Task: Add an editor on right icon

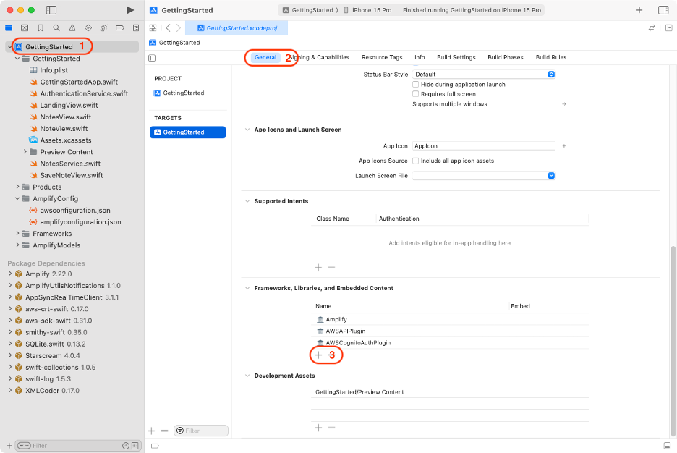Action: click(669, 28)
